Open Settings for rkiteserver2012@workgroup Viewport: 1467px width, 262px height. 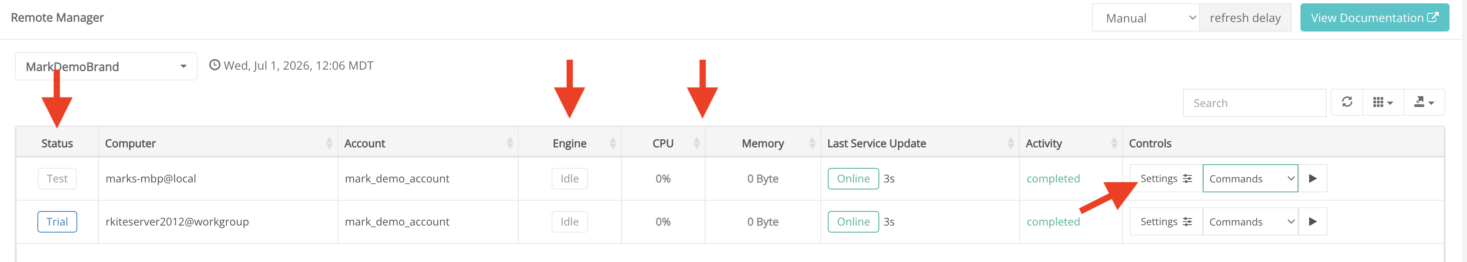click(x=1166, y=222)
